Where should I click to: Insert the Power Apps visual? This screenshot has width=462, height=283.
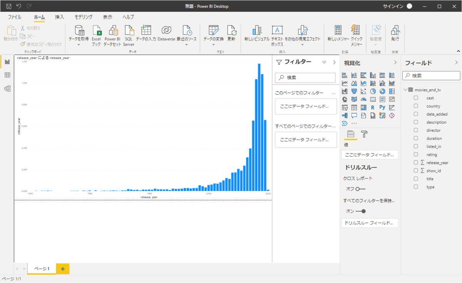(392, 116)
